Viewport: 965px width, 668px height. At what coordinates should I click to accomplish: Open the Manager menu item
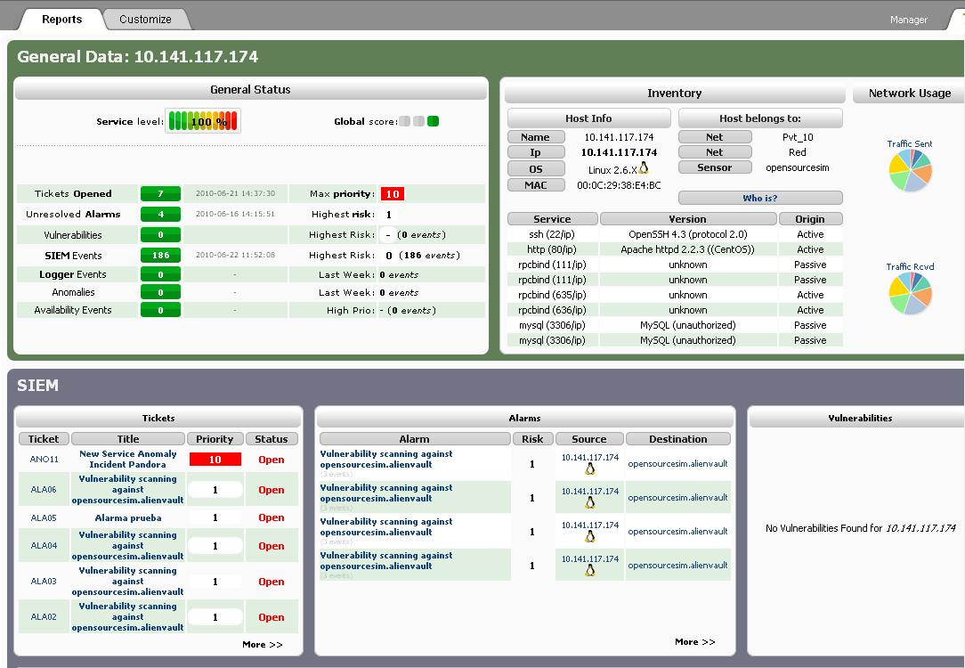[908, 20]
